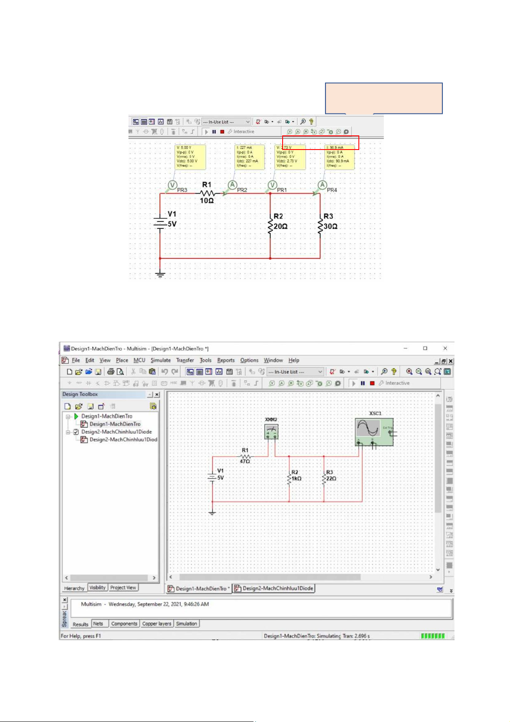Screen dimensions: 510x722
Task: Click the Print icon in main toolbar
Action: (111, 372)
